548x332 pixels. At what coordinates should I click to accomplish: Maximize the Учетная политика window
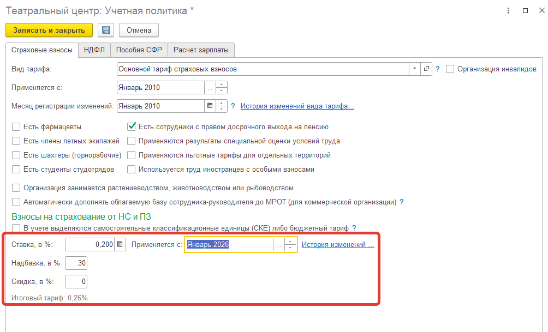(525, 11)
